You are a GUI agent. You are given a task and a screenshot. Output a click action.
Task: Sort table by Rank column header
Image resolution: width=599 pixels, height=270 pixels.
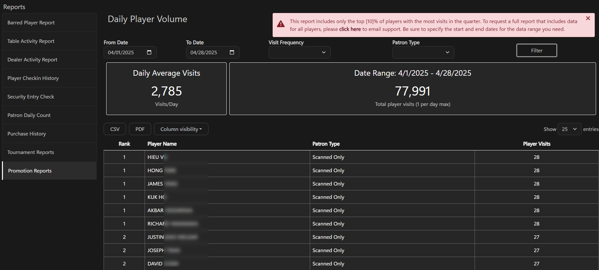[124, 144]
